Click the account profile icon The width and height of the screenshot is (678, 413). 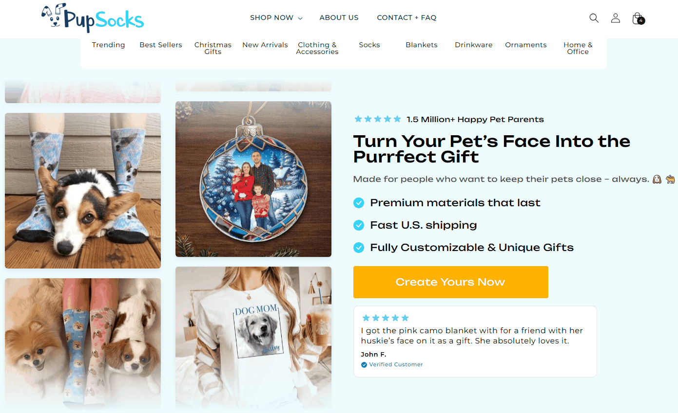coord(616,18)
